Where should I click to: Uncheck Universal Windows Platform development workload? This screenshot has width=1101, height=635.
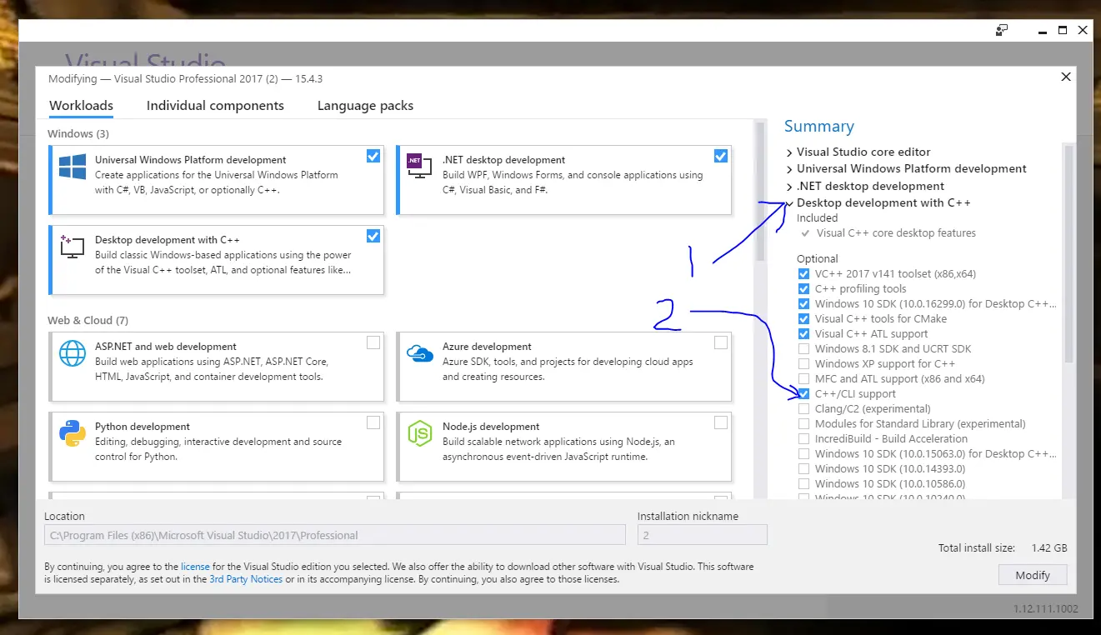(x=373, y=156)
